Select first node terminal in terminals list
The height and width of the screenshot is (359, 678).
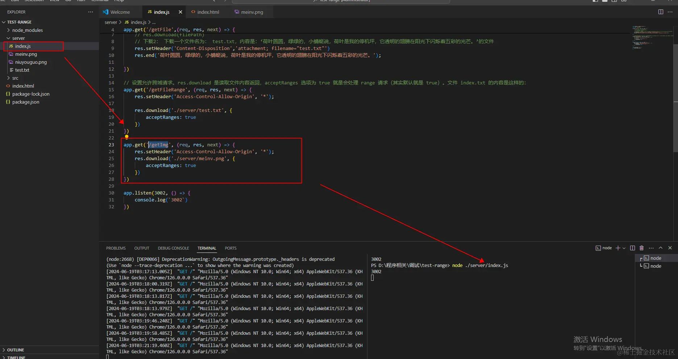point(656,258)
